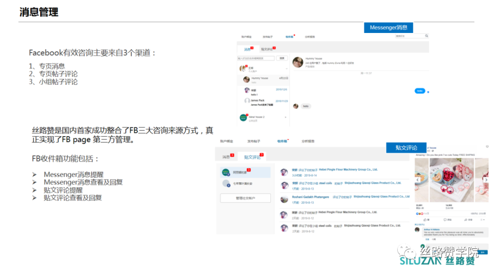The width and height of the screenshot is (495, 274).
Task: Open 分析报告 tab in comments panel
Action: pos(308,142)
